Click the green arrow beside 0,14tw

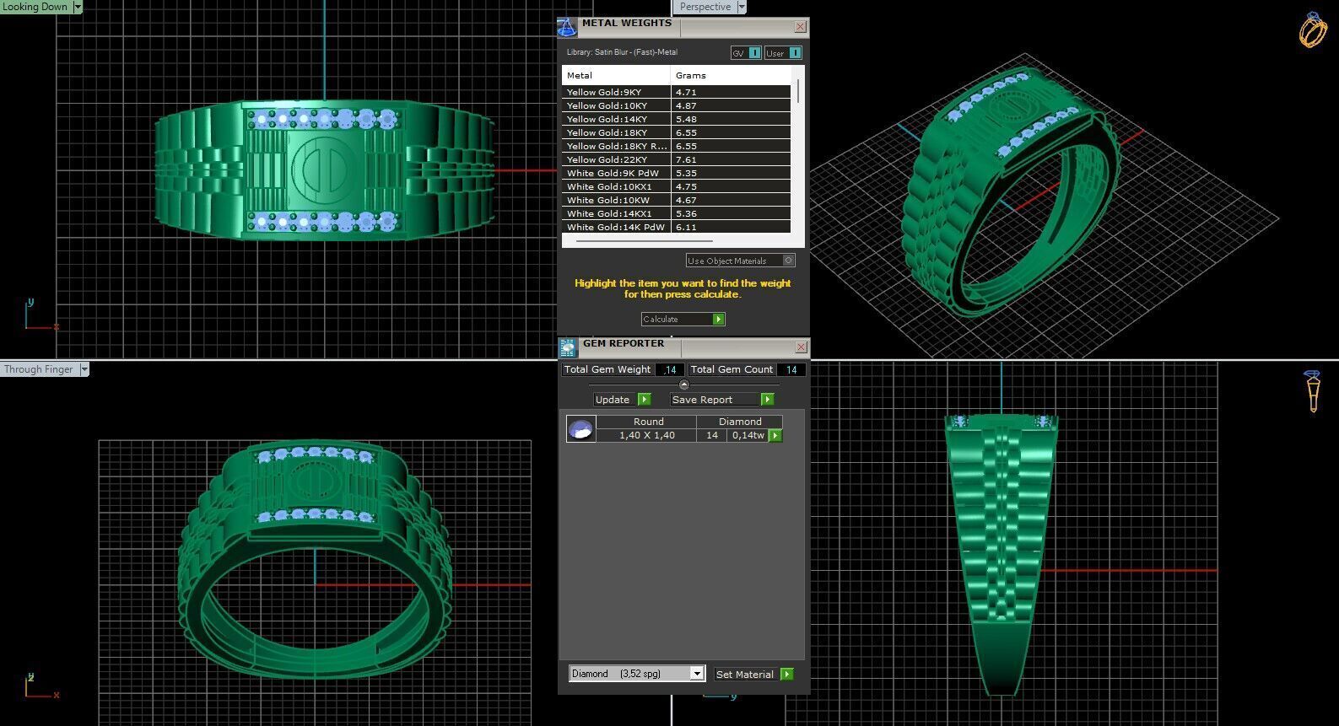775,436
